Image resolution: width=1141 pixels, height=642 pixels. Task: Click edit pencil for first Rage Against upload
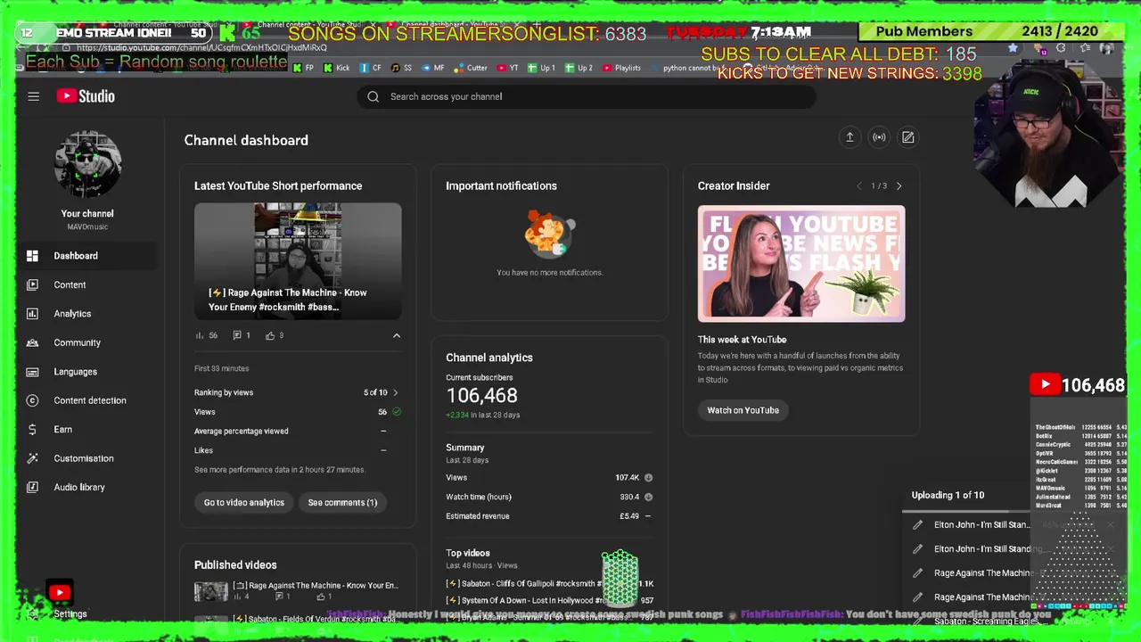tap(917, 573)
